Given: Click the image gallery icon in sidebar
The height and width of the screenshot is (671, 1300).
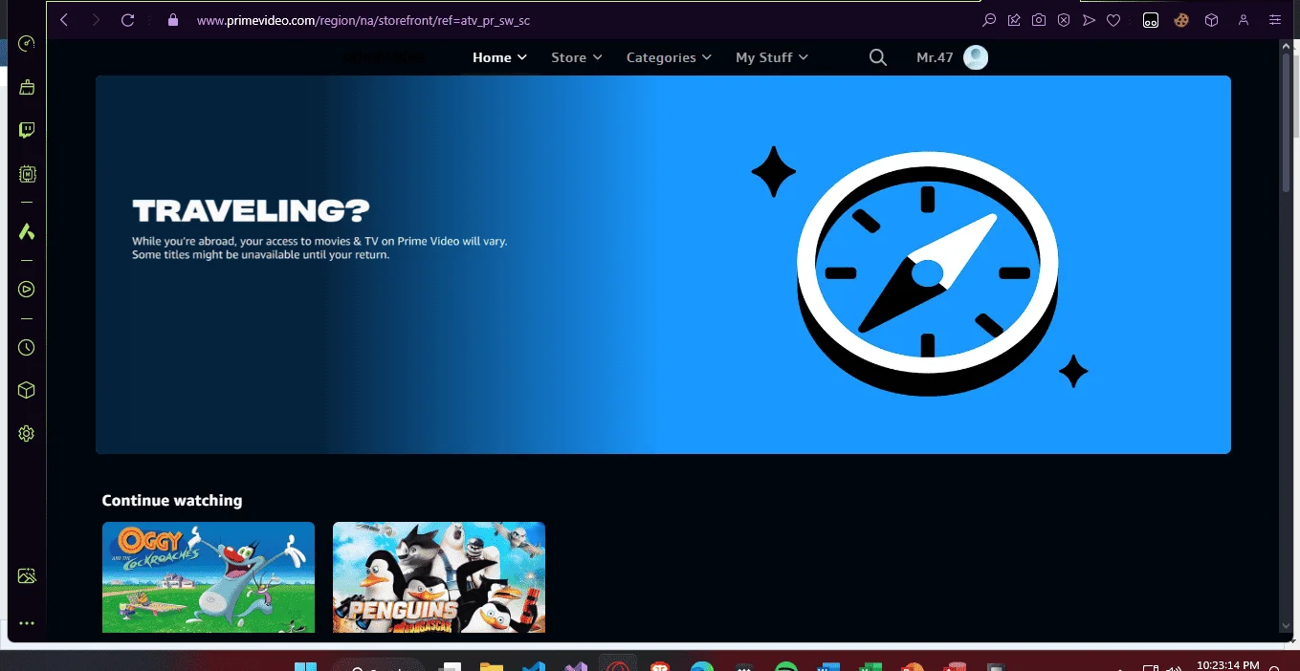Looking at the screenshot, I should point(27,575).
